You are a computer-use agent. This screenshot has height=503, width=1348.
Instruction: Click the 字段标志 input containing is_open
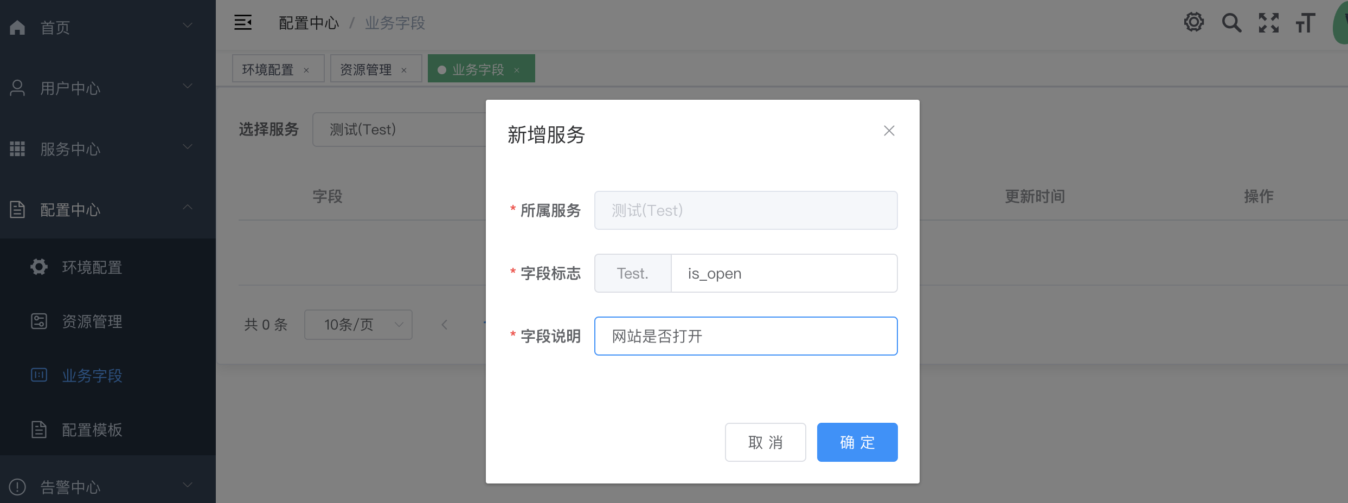click(784, 273)
